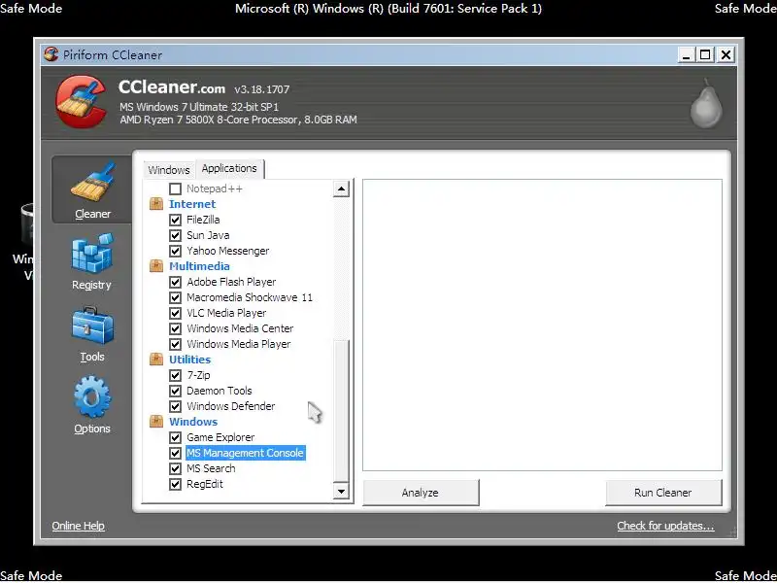Click the Utilities category box icon
The image size is (777, 583).
click(156, 360)
